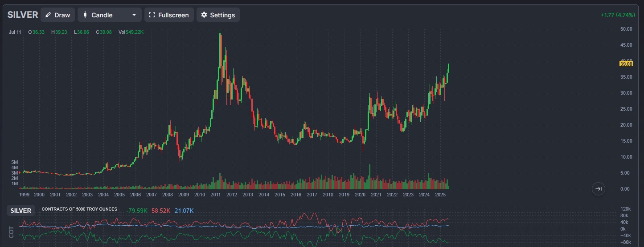The width and height of the screenshot is (644, 247).
Task: Click the +1.77 (4.74%) price change
Action: click(617, 15)
